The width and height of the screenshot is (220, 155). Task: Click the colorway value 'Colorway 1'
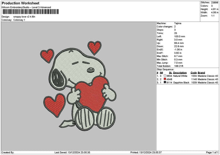tap(19, 20)
